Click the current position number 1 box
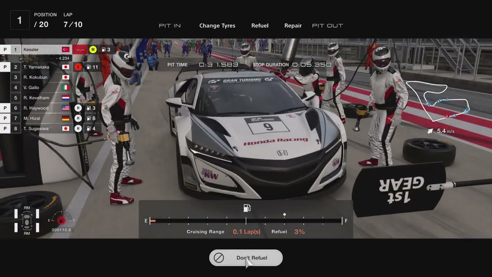Viewport: 492px width, 277px height. [20, 20]
